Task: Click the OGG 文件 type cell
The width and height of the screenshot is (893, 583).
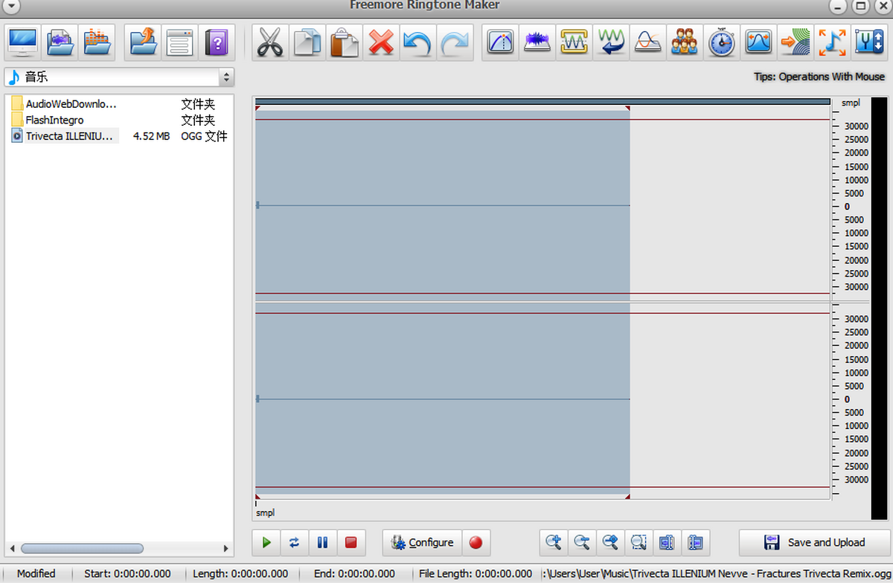Action: 204,136
